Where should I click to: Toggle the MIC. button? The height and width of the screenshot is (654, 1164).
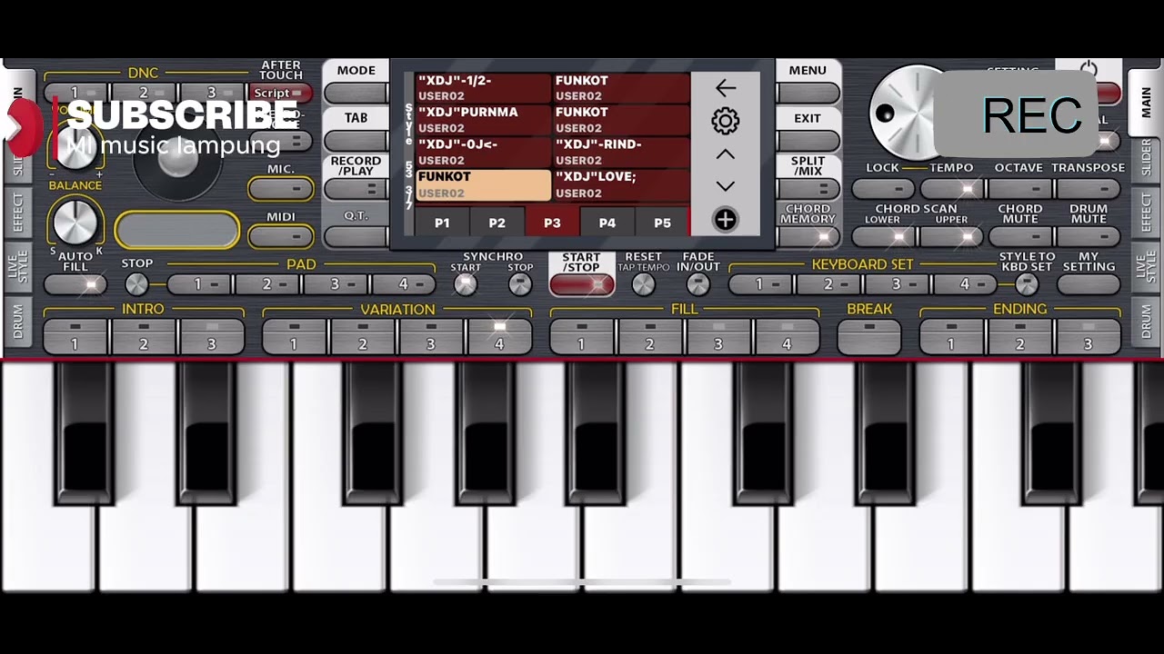pos(280,189)
